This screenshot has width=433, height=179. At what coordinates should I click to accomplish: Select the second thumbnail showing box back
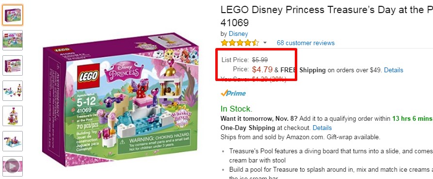pos(13,40)
